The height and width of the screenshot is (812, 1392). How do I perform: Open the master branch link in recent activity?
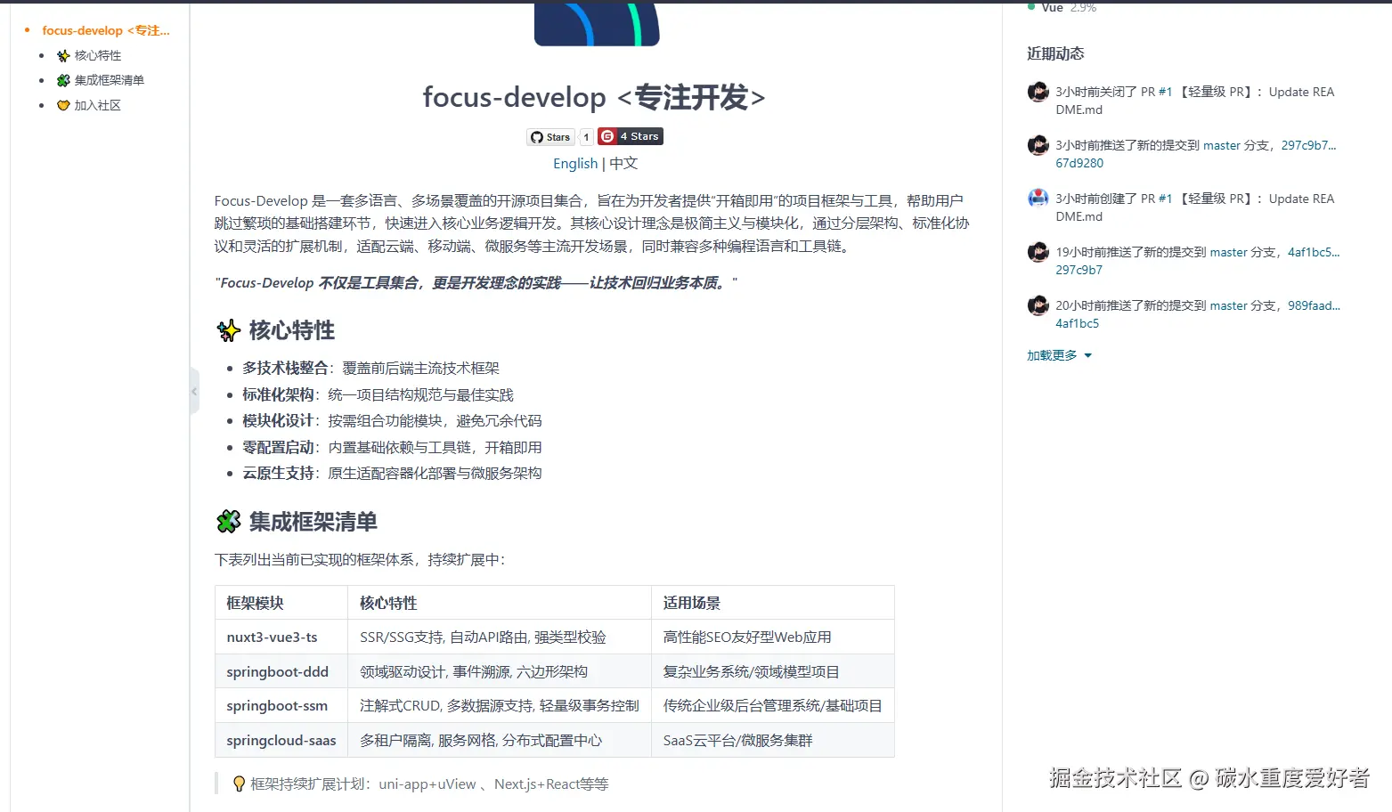point(1221,145)
